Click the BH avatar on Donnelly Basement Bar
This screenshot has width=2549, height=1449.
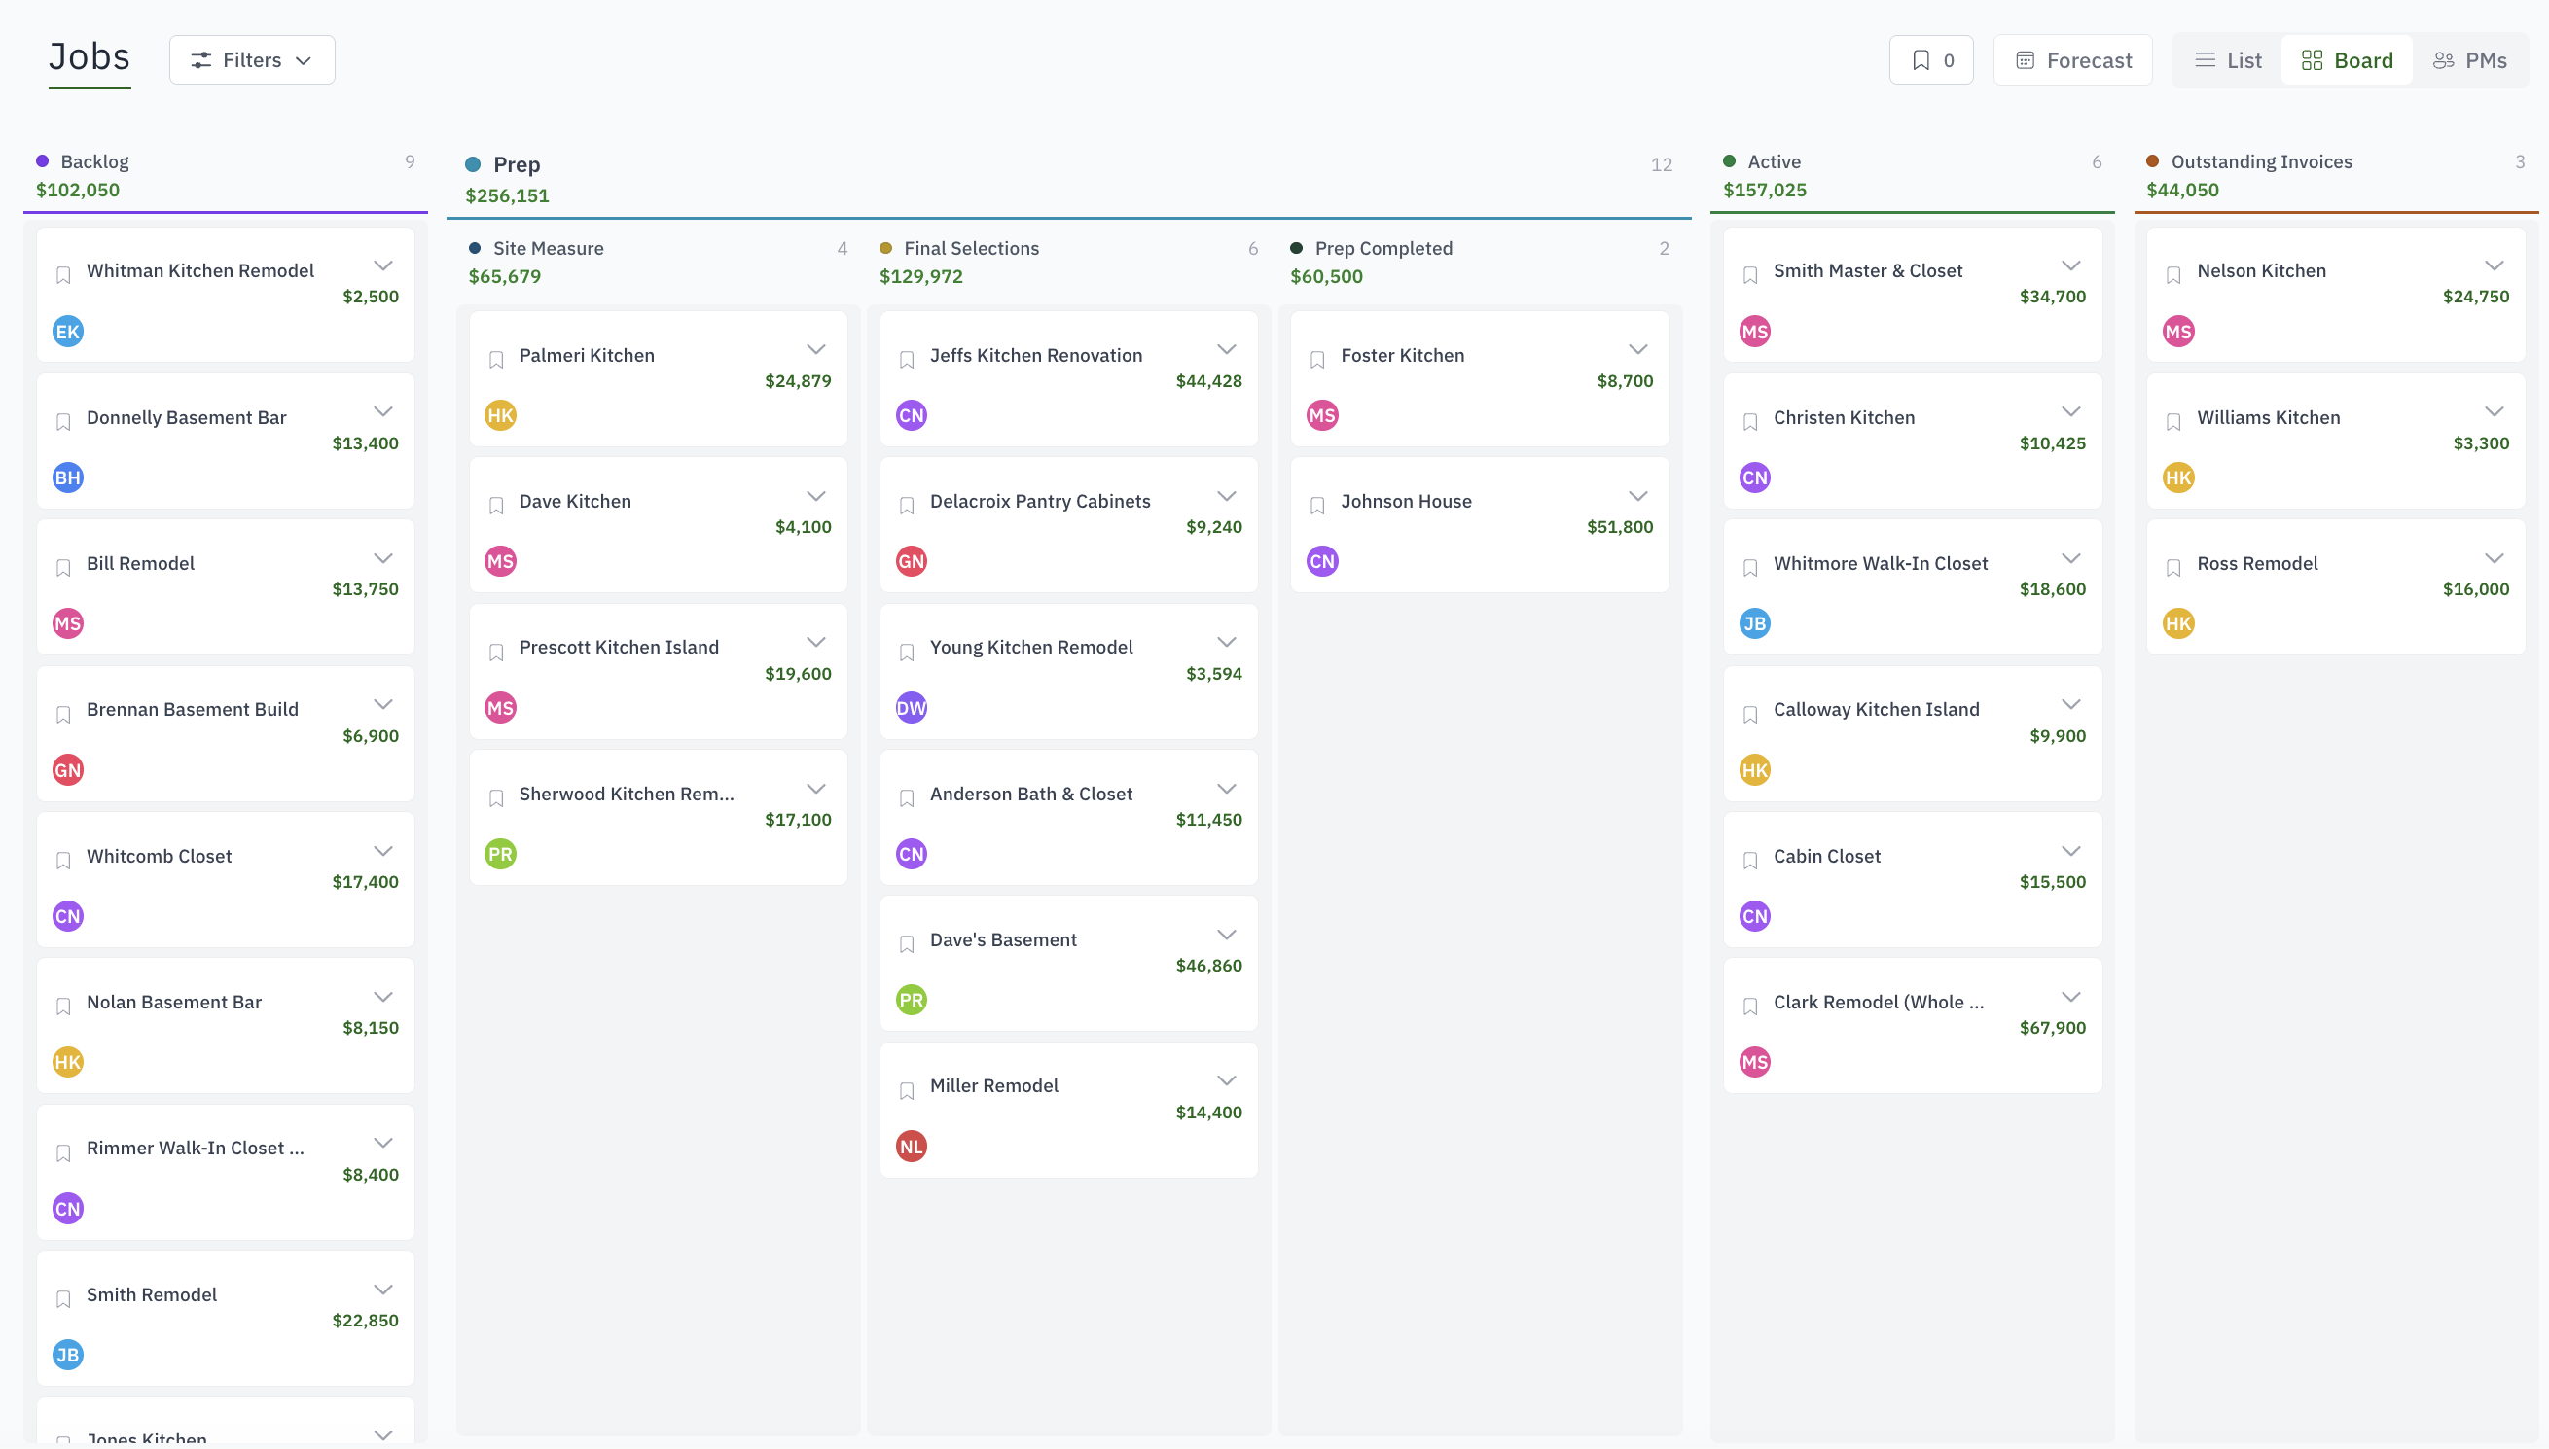coord(68,477)
